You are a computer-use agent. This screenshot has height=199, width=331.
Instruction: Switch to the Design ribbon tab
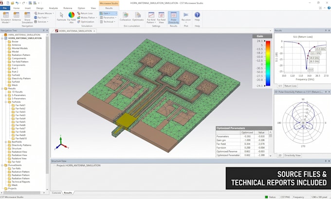(x=40, y=8)
